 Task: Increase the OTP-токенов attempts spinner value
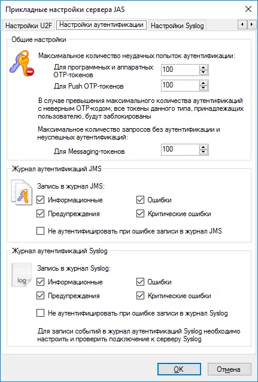(203, 68)
